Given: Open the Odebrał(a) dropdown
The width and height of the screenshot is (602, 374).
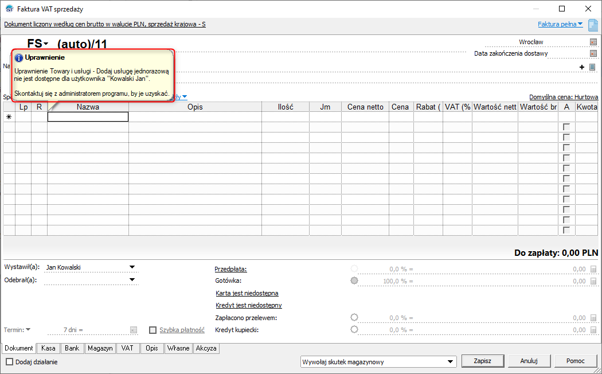Looking at the screenshot, I should click(x=132, y=280).
